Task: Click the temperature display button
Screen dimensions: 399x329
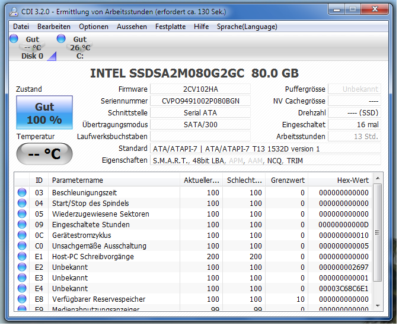Action: pos(44,154)
